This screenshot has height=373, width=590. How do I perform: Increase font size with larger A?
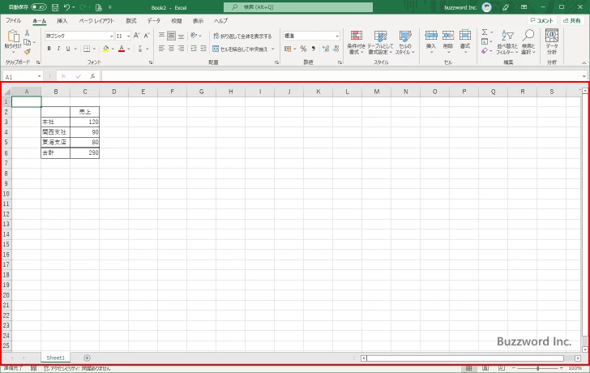pos(137,36)
